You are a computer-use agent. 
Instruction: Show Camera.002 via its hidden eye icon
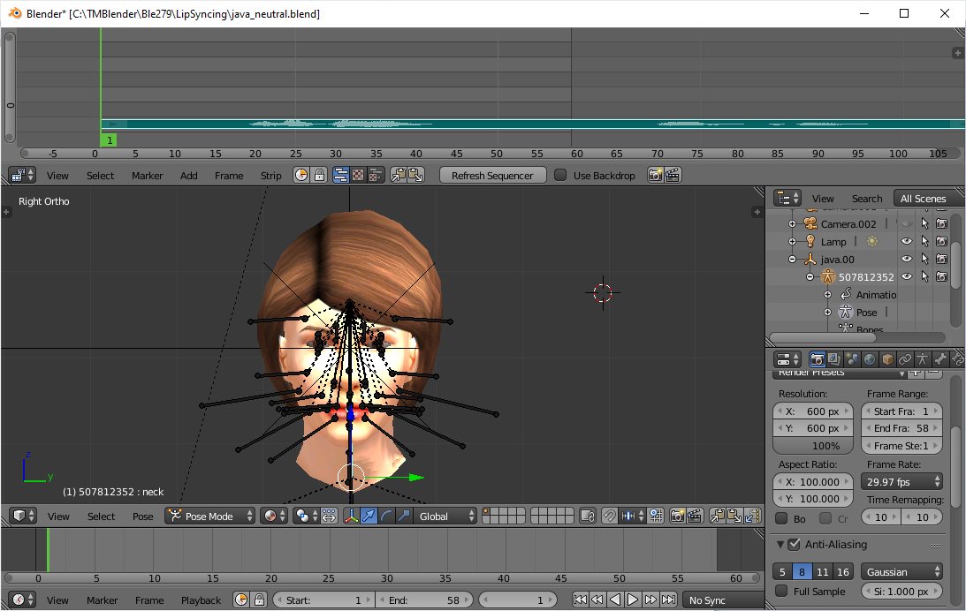[907, 224]
